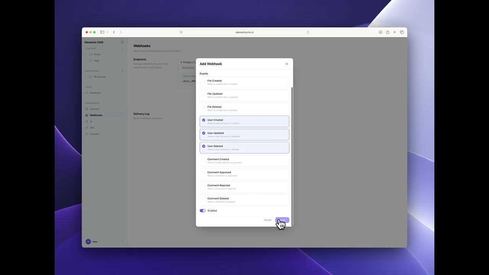This screenshot has height=275, width=489.
Task: Click the page settings icon in address bar
Action: click(181, 32)
